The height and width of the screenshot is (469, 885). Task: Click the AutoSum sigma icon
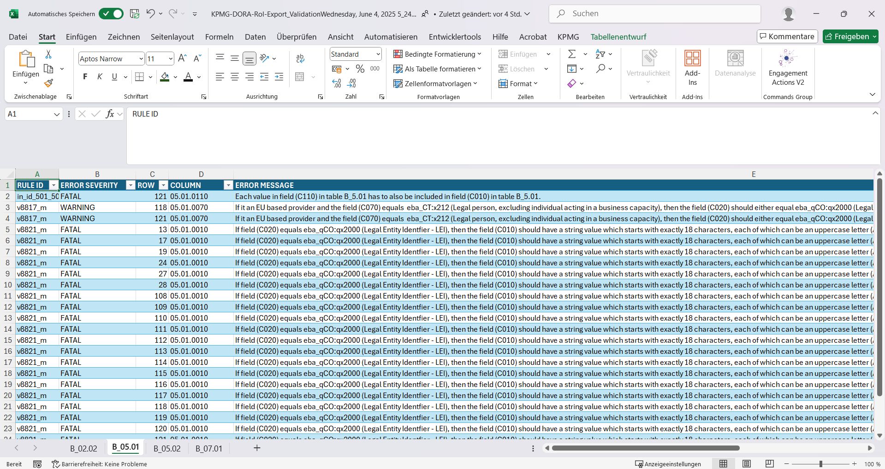572,54
